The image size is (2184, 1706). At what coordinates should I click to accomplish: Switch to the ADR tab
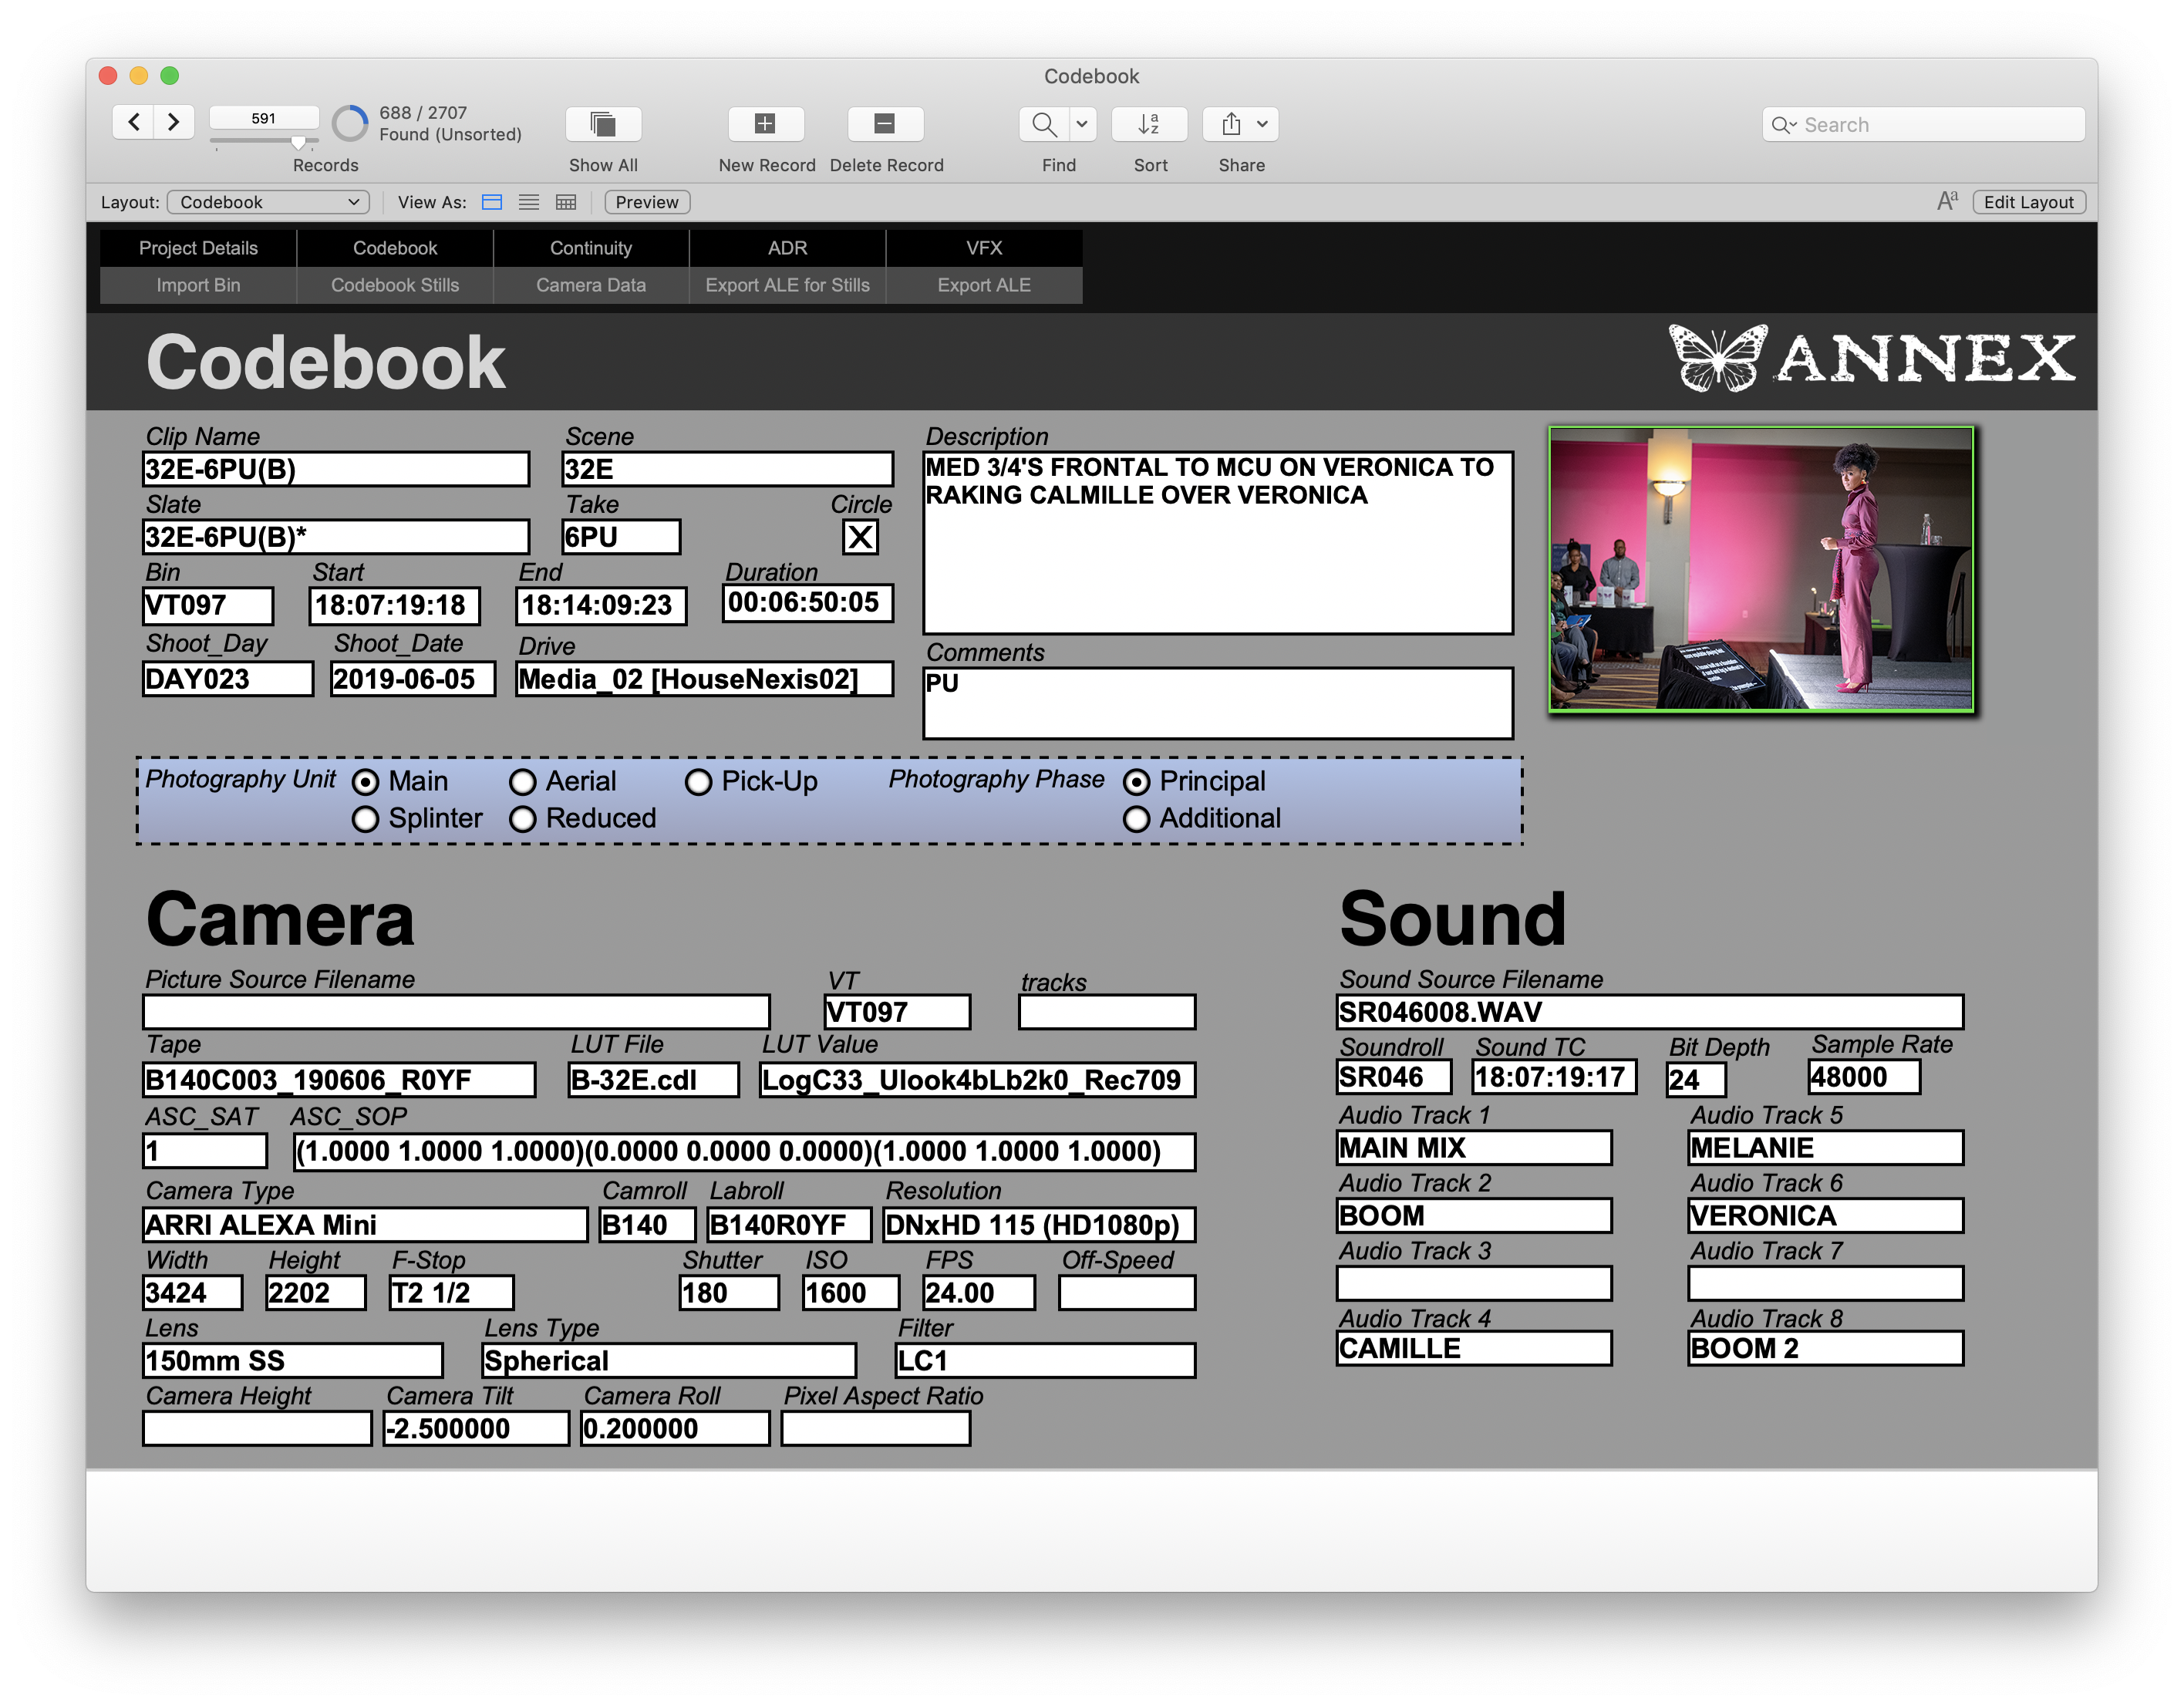tap(789, 247)
